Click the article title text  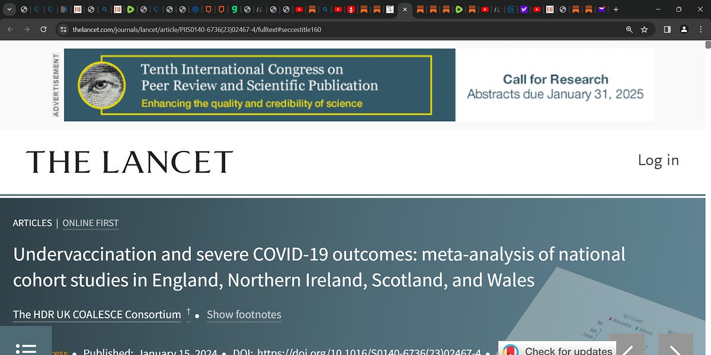point(319,267)
